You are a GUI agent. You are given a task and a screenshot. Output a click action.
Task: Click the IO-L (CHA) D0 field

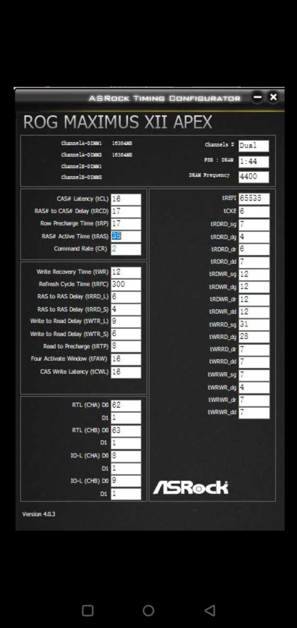tap(126, 456)
